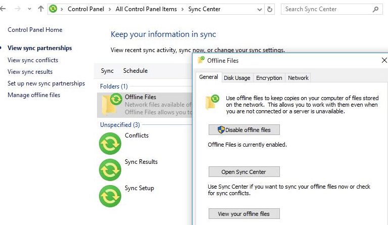This screenshot has width=388, height=225.
Task: Click the Open Sync Center button
Action: pyautogui.click(x=244, y=172)
